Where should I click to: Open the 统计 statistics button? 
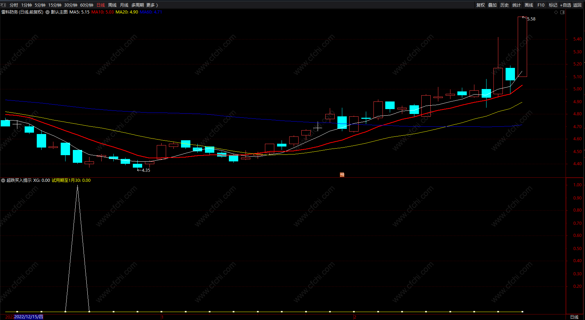[517, 5]
